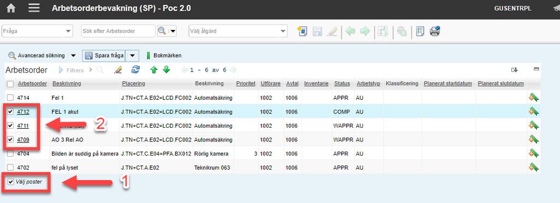Sort by Utförare column header
Image resolution: width=560 pixels, height=203 pixels.
(x=270, y=83)
